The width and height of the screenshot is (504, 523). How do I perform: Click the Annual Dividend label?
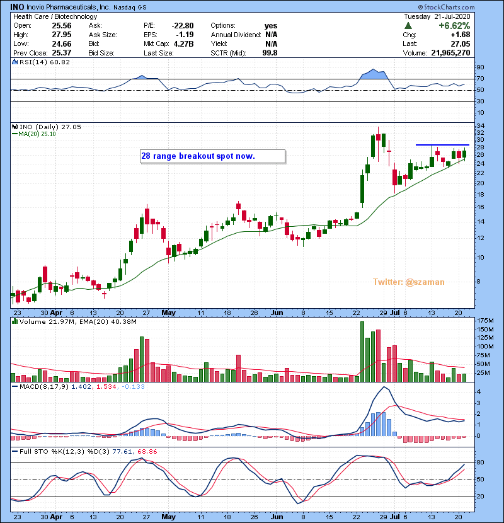[236, 35]
